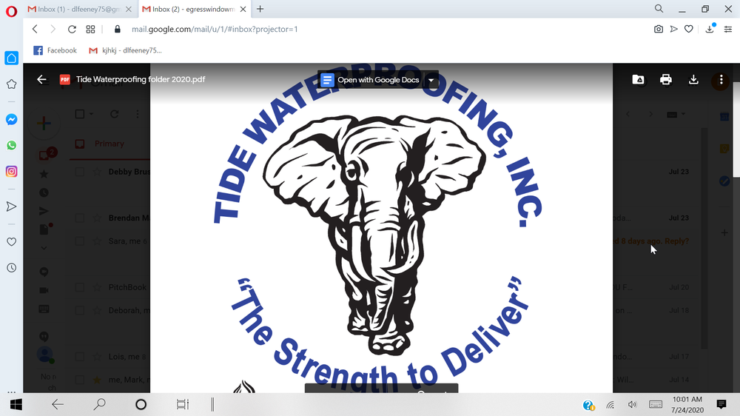Open with Google Docs
The image size is (740, 416).
click(x=371, y=80)
